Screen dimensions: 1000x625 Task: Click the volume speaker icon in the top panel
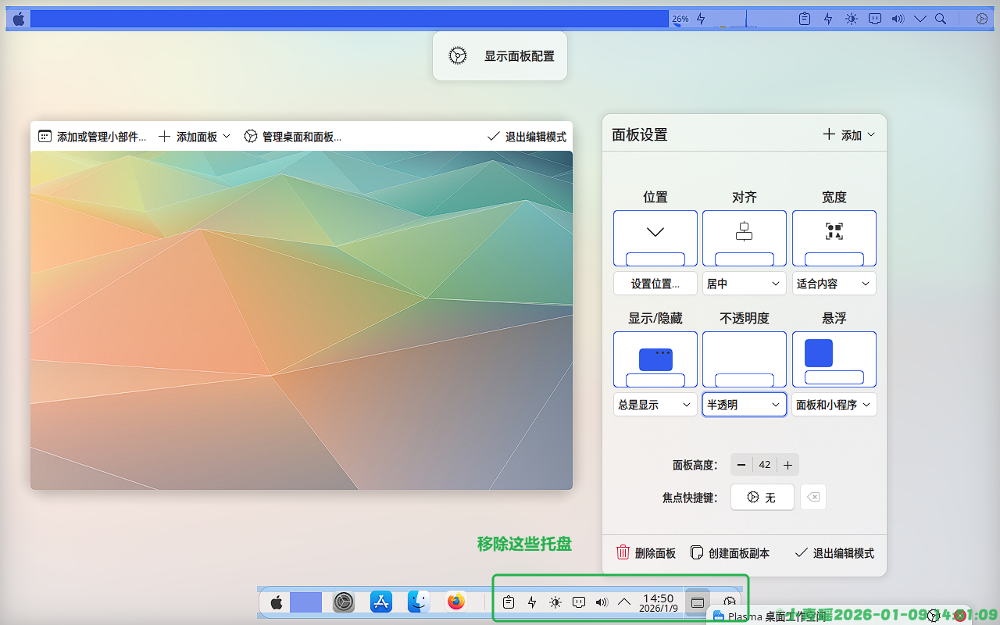coord(898,19)
